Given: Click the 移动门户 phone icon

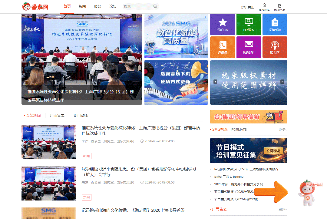Looking at the screenshot, I should [279, 5].
